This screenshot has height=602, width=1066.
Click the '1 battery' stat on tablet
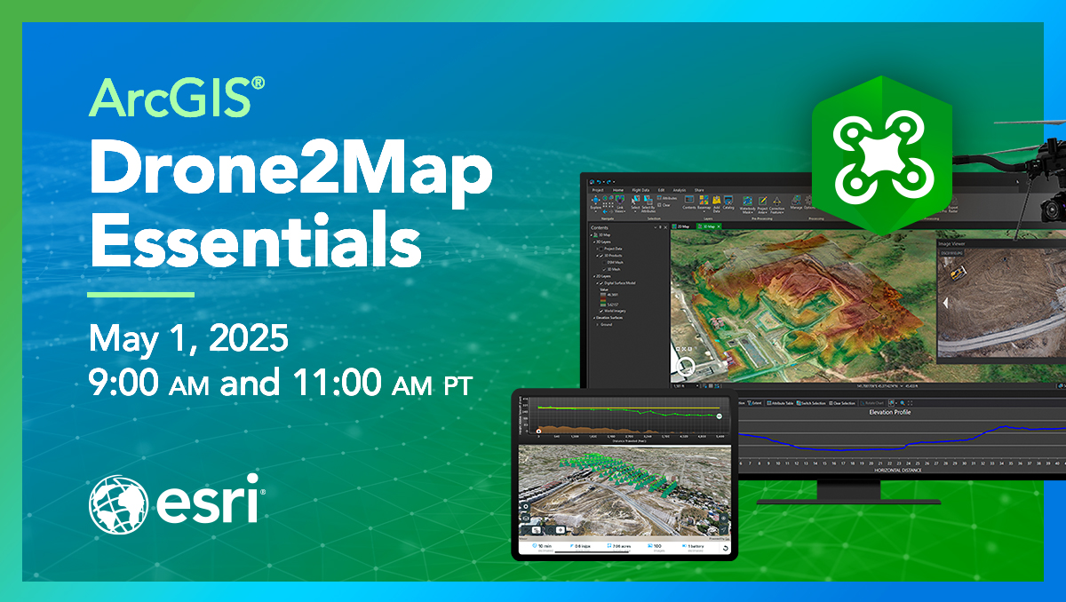(x=693, y=546)
